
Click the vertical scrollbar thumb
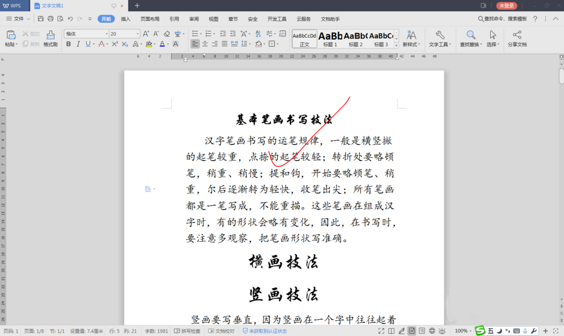(561, 76)
